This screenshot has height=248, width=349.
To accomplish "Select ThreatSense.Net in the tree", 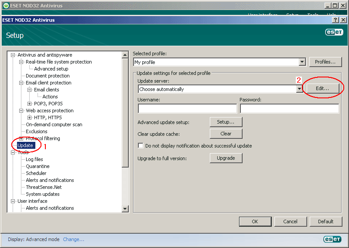I will click(x=44, y=187).
